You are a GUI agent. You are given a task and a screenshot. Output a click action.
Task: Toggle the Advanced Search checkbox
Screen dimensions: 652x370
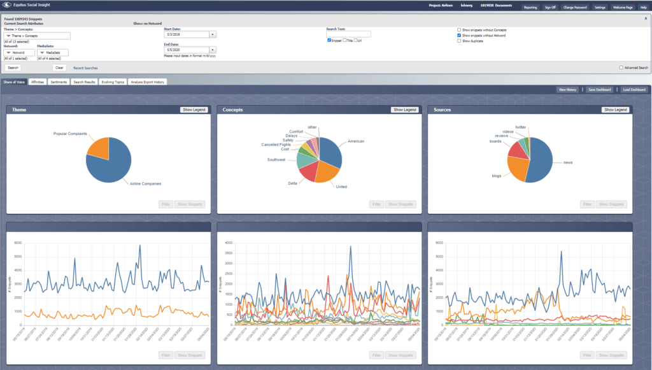[x=621, y=68]
